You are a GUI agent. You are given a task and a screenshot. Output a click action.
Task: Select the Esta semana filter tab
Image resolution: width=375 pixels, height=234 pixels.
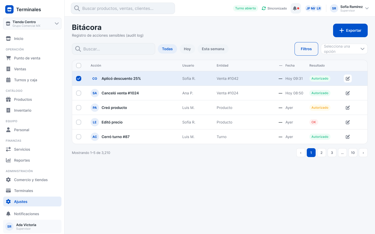[213, 49]
